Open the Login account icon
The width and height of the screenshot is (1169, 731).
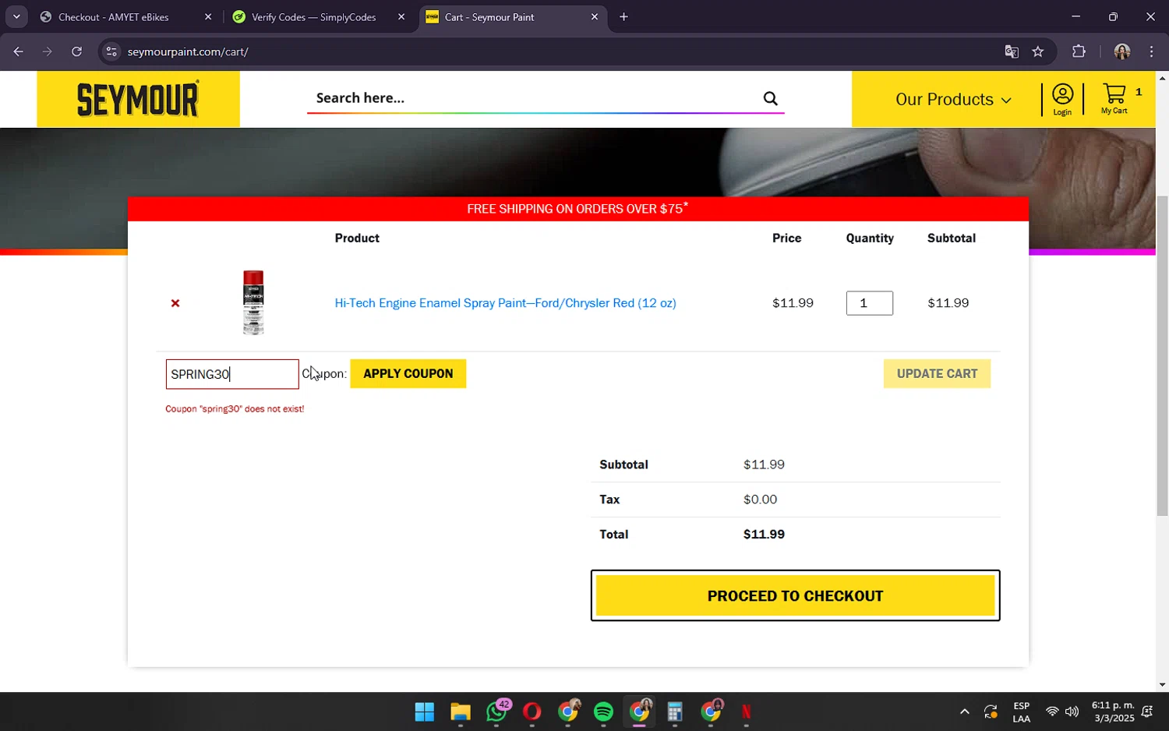point(1062,99)
